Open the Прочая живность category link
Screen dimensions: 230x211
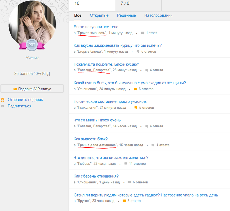tap(91, 33)
